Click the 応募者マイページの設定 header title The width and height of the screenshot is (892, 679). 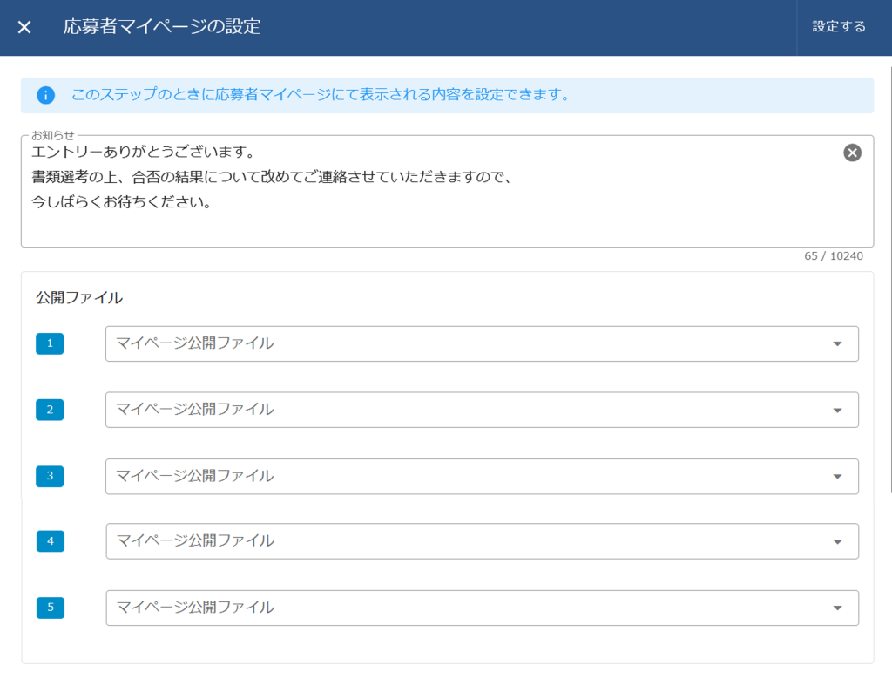click(162, 27)
